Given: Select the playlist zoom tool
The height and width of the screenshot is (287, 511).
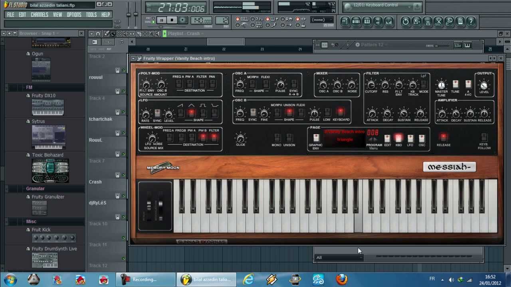Looking at the screenshot, I should [151, 34].
